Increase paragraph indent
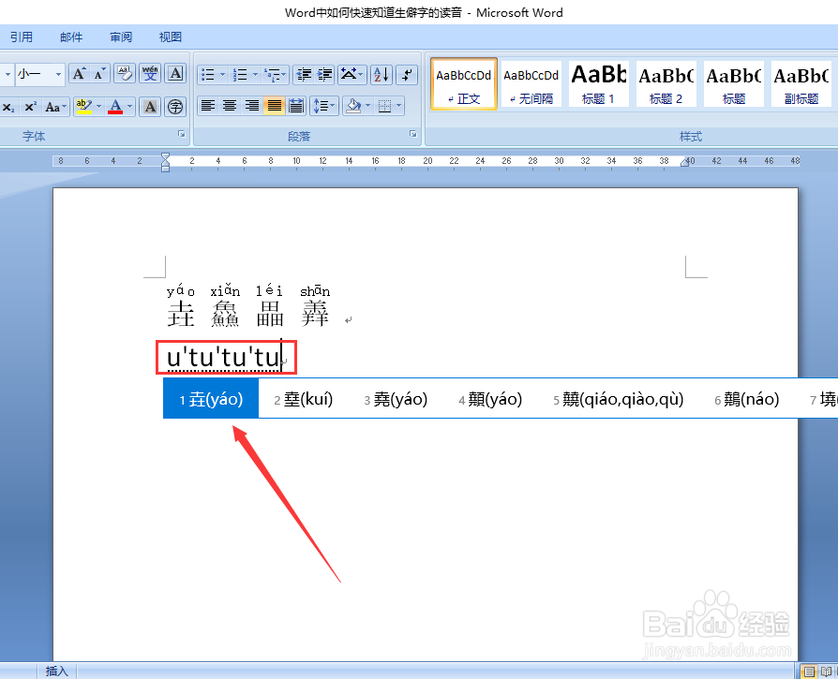This screenshot has height=679, width=838. pyautogui.click(x=324, y=75)
